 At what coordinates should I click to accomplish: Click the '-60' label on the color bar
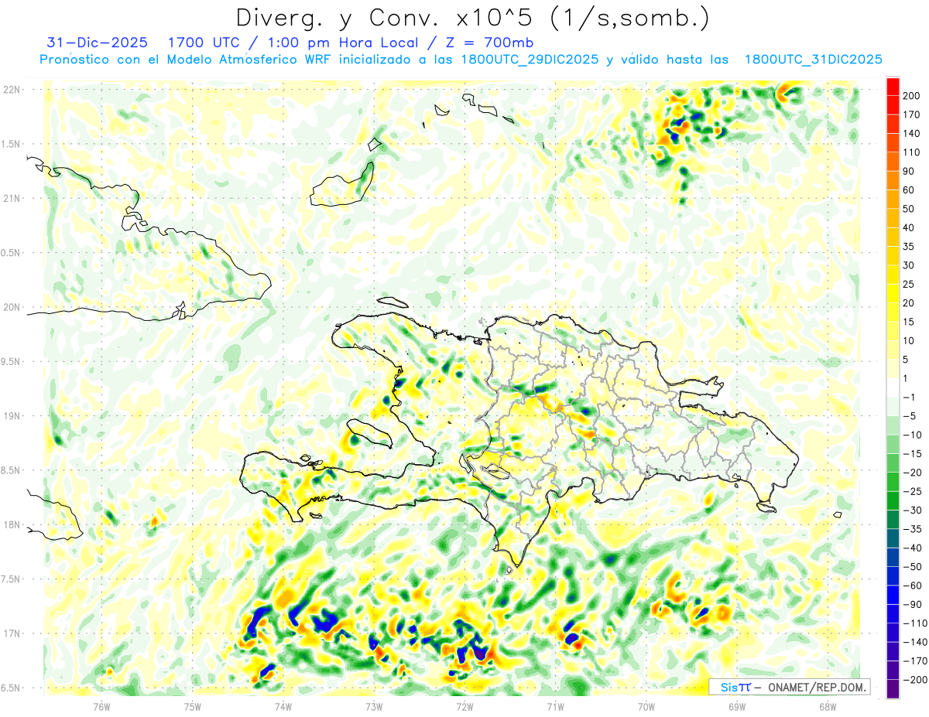point(911,586)
